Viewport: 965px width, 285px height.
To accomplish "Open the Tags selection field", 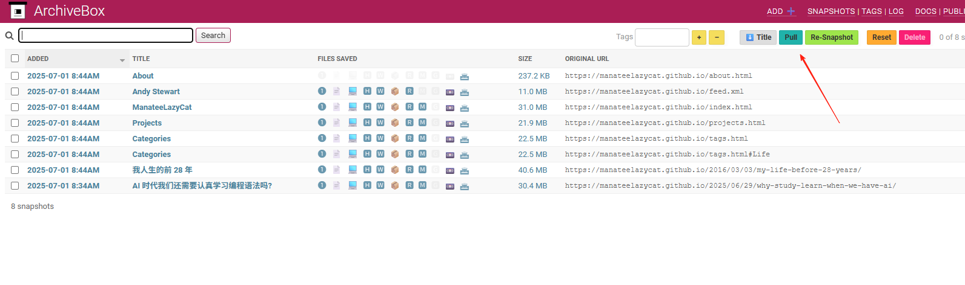I will click(662, 37).
